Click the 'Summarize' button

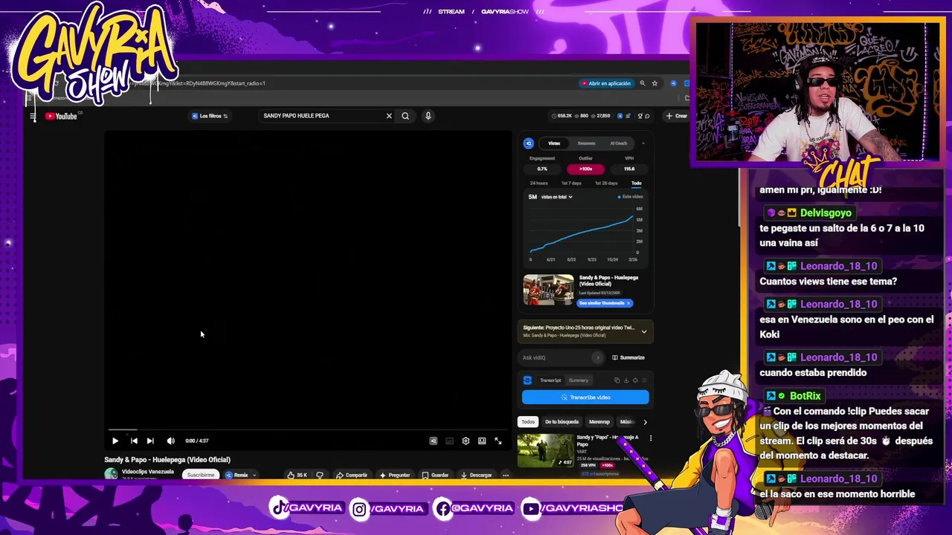click(x=628, y=357)
